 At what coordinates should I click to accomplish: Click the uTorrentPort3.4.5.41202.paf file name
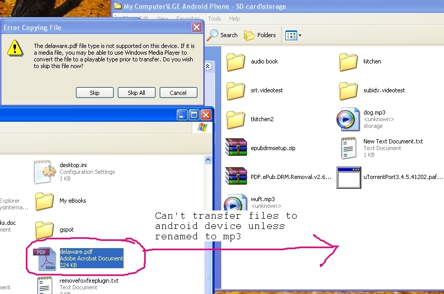tap(403, 177)
